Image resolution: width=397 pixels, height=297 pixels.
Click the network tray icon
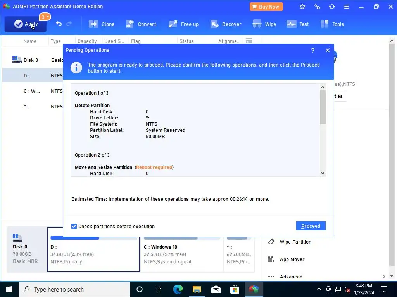point(338,289)
